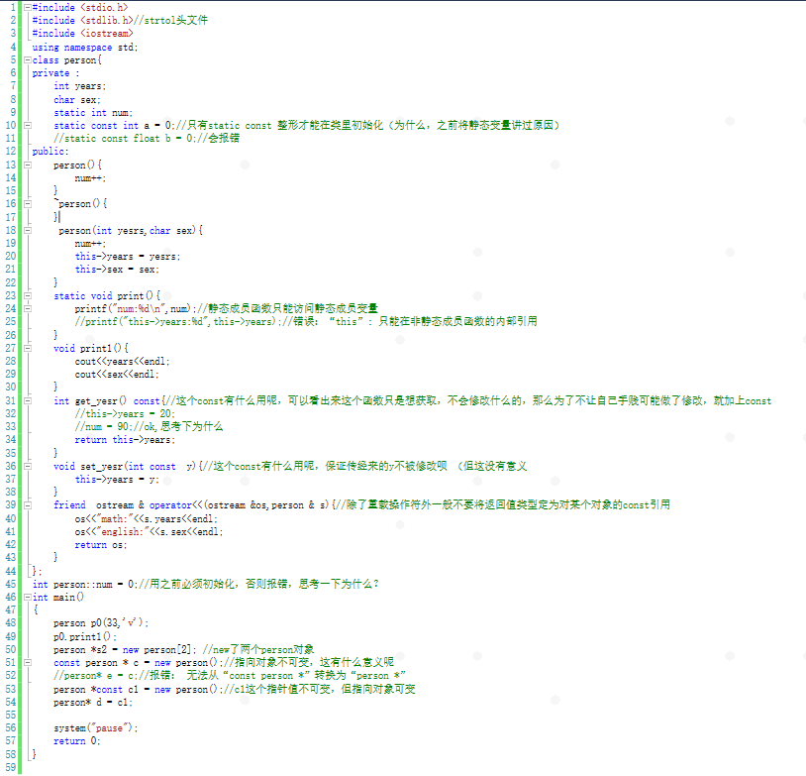The height and width of the screenshot is (776, 806).
Task: Click the 'return os;' statement
Action: click(x=101, y=545)
